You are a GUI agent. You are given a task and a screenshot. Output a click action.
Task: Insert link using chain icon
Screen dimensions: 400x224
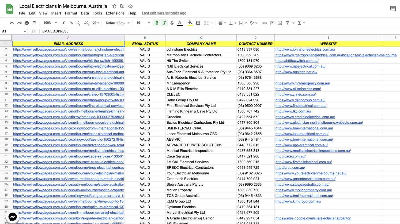coord(265,23)
